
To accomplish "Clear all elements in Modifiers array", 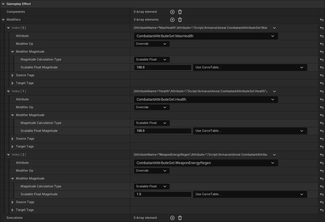I will click(x=180, y=19).
